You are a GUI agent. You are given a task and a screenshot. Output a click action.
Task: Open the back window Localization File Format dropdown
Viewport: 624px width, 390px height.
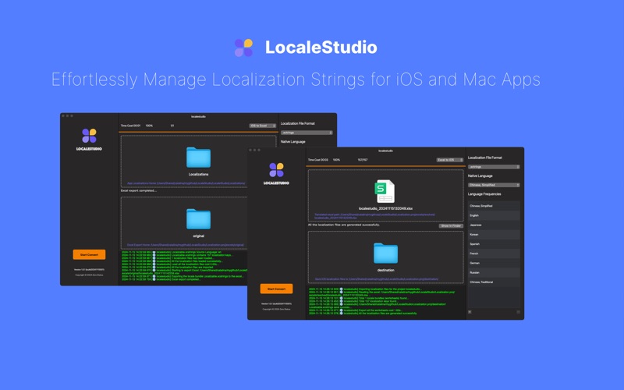click(x=307, y=133)
